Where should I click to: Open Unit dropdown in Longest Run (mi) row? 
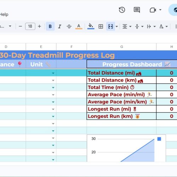coord(53,109)
